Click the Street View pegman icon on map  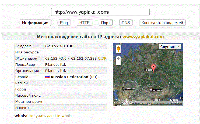pyautogui.click(x=118, y=49)
